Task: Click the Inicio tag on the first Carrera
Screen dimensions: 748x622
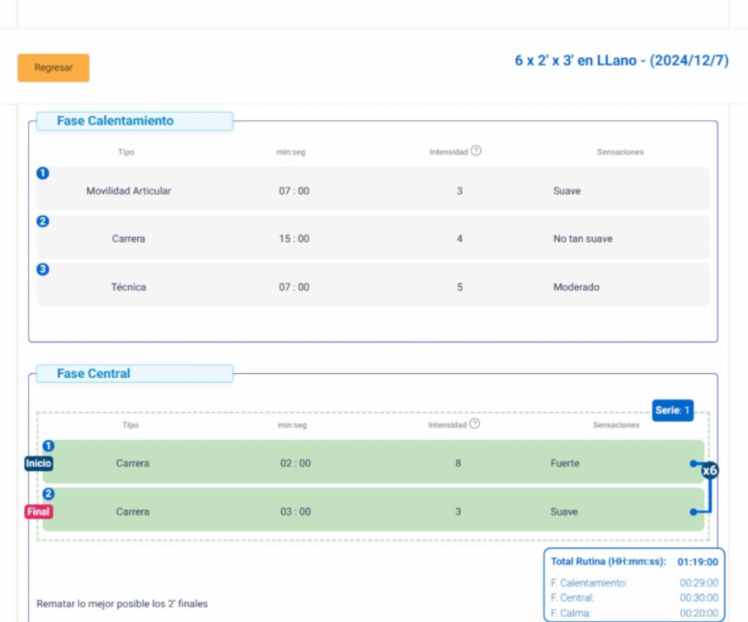Action: [x=38, y=463]
